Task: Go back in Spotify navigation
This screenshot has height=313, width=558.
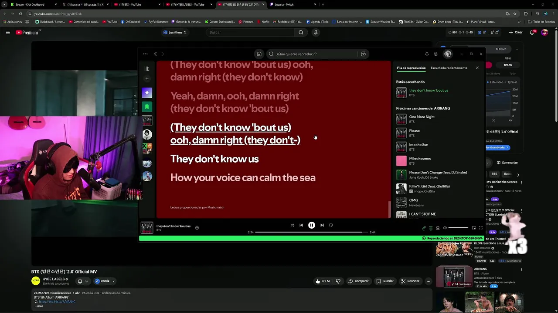Action: click(155, 54)
